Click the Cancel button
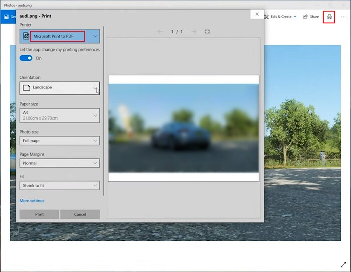The image size is (351, 272). click(x=80, y=214)
